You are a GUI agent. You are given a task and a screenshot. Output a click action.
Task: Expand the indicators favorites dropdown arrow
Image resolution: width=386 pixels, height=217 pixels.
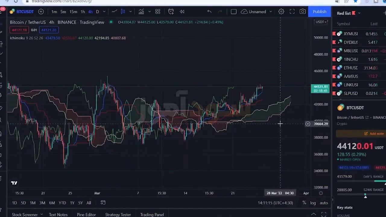(149, 12)
